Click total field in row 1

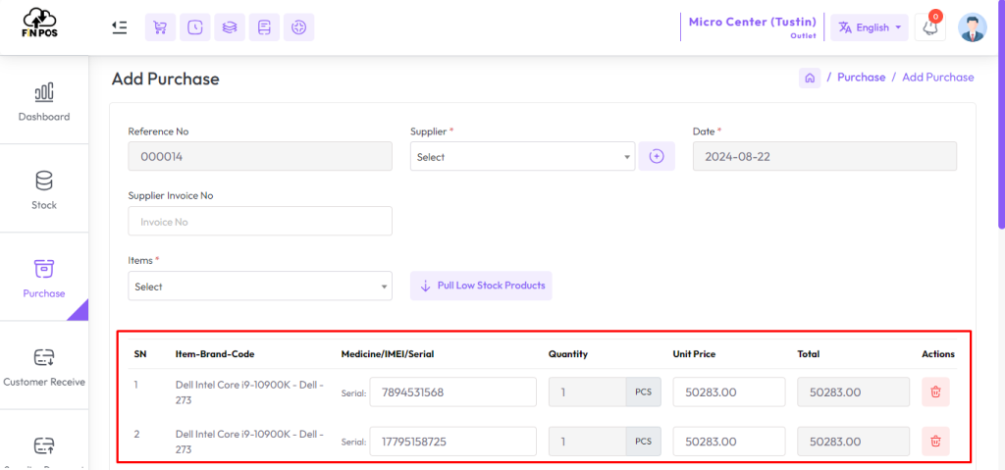pyautogui.click(x=853, y=392)
